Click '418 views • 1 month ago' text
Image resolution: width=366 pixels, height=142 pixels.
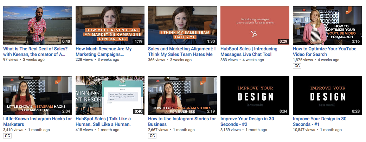tap(97, 130)
